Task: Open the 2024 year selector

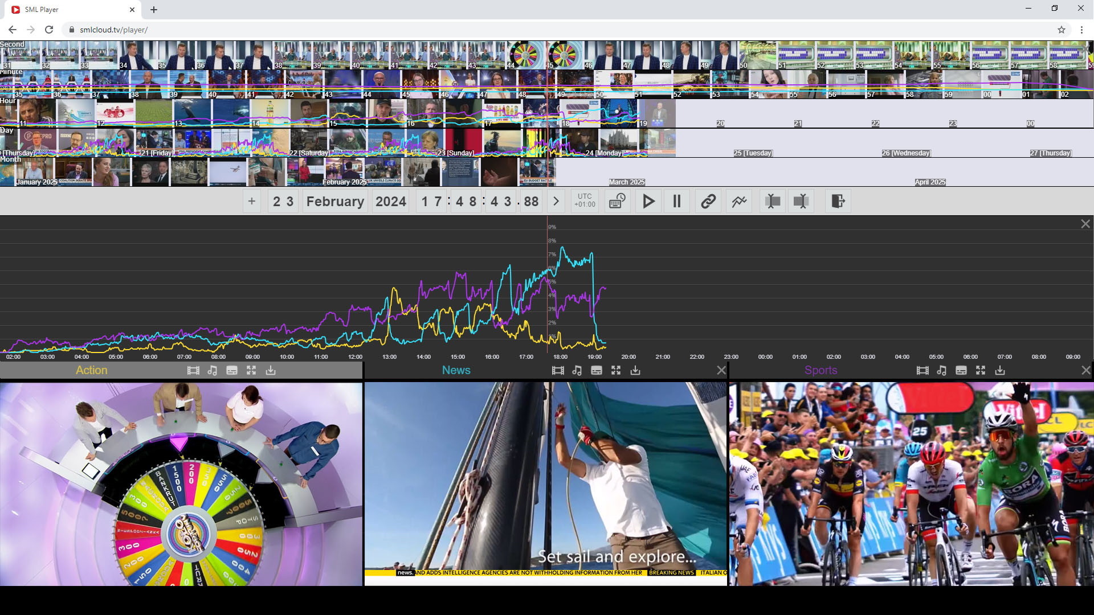Action: [391, 202]
